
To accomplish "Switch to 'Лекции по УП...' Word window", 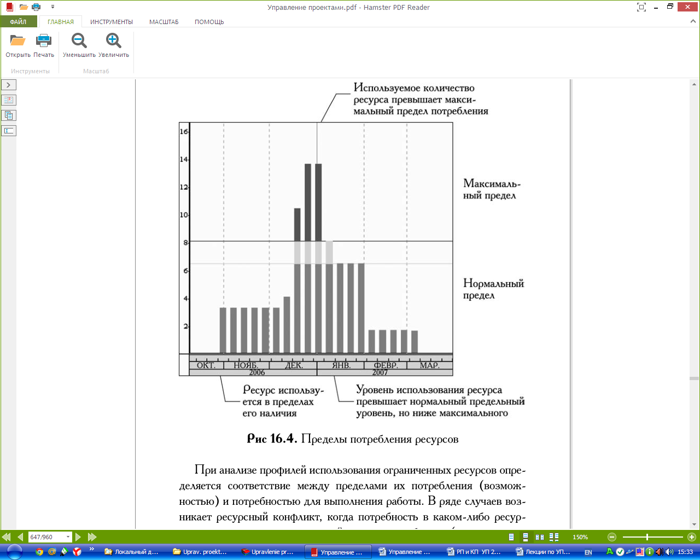I will (x=545, y=552).
